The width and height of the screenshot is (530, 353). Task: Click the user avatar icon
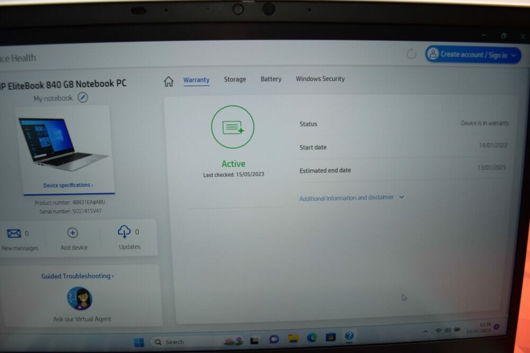coord(432,54)
